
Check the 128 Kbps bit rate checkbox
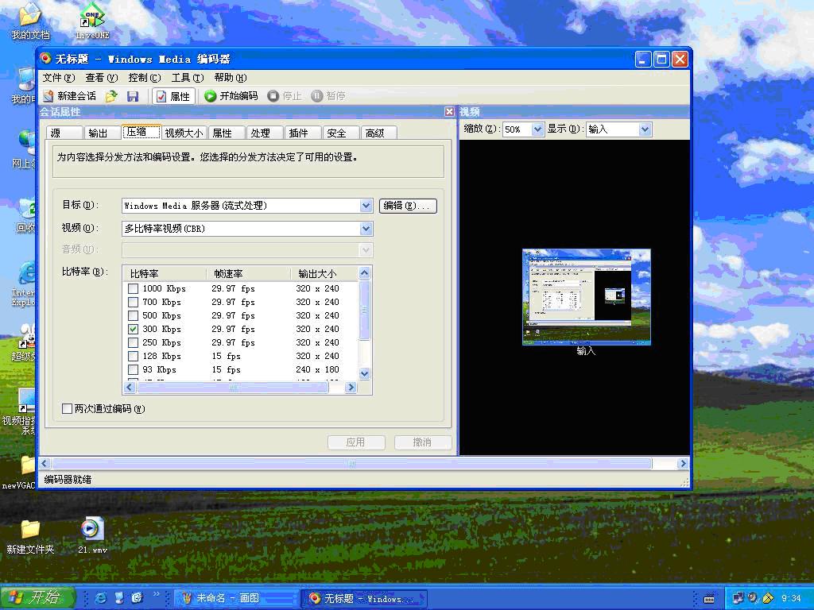(134, 356)
